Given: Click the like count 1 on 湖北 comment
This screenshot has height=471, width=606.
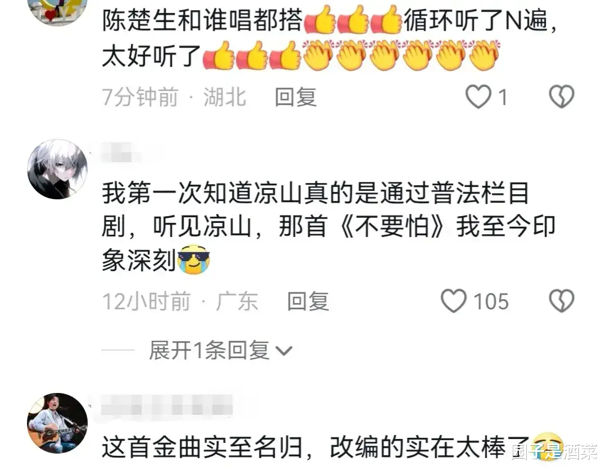Looking at the screenshot, I should pos(503,97).
